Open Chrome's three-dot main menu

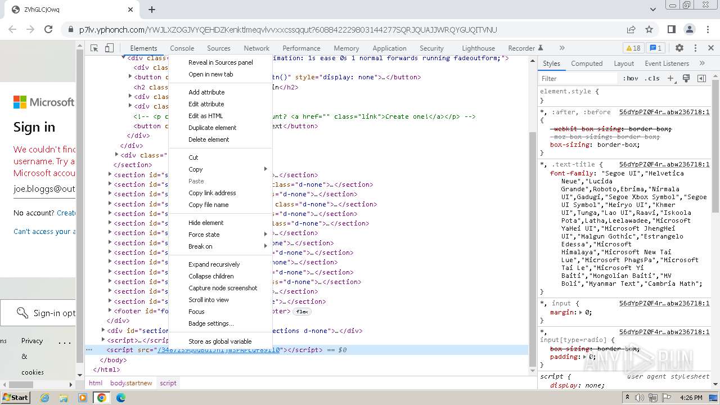(x=707, y=30)
